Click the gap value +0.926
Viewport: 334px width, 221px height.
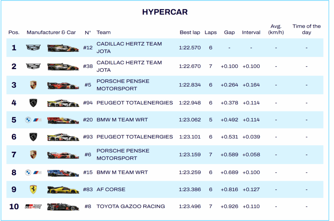click(229, 207)
